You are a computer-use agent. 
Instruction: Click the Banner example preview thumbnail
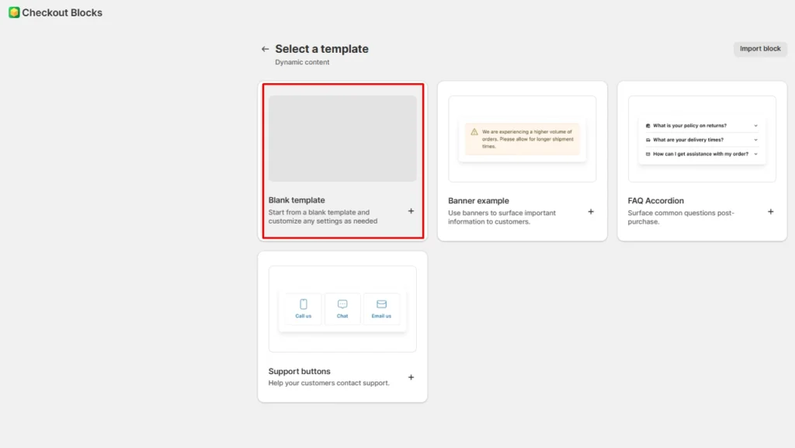pos(522,138)
